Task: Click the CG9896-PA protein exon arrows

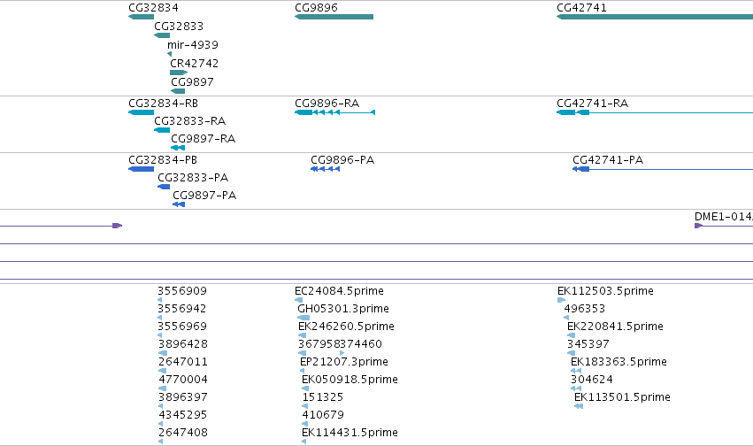Action: pos(325,169)
